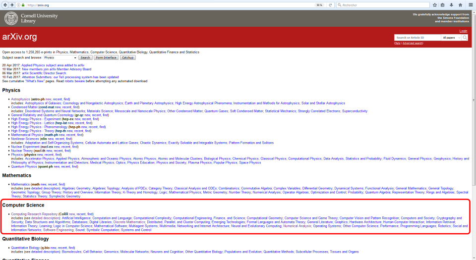The width and height of the screenshot is (476, 260).
Task: Open the Nuclear Theory link
Action: coord(22,150)
